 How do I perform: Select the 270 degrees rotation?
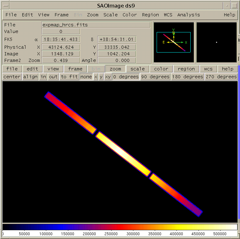221,77
